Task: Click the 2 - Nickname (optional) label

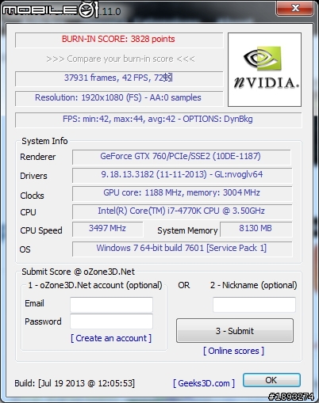Action: point(253,285)
